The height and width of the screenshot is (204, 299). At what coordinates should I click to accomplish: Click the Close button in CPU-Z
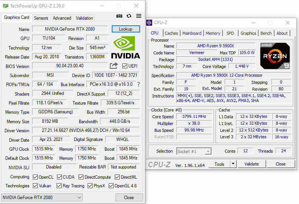coord(281,164)
